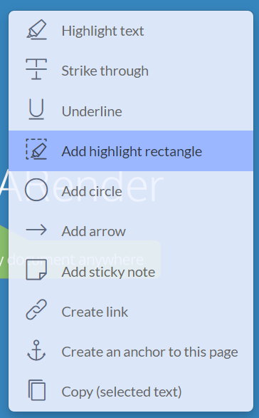259x418 pixels.
Task: Click the dashed highlight rectangle icon
Action: pos(36,149)
